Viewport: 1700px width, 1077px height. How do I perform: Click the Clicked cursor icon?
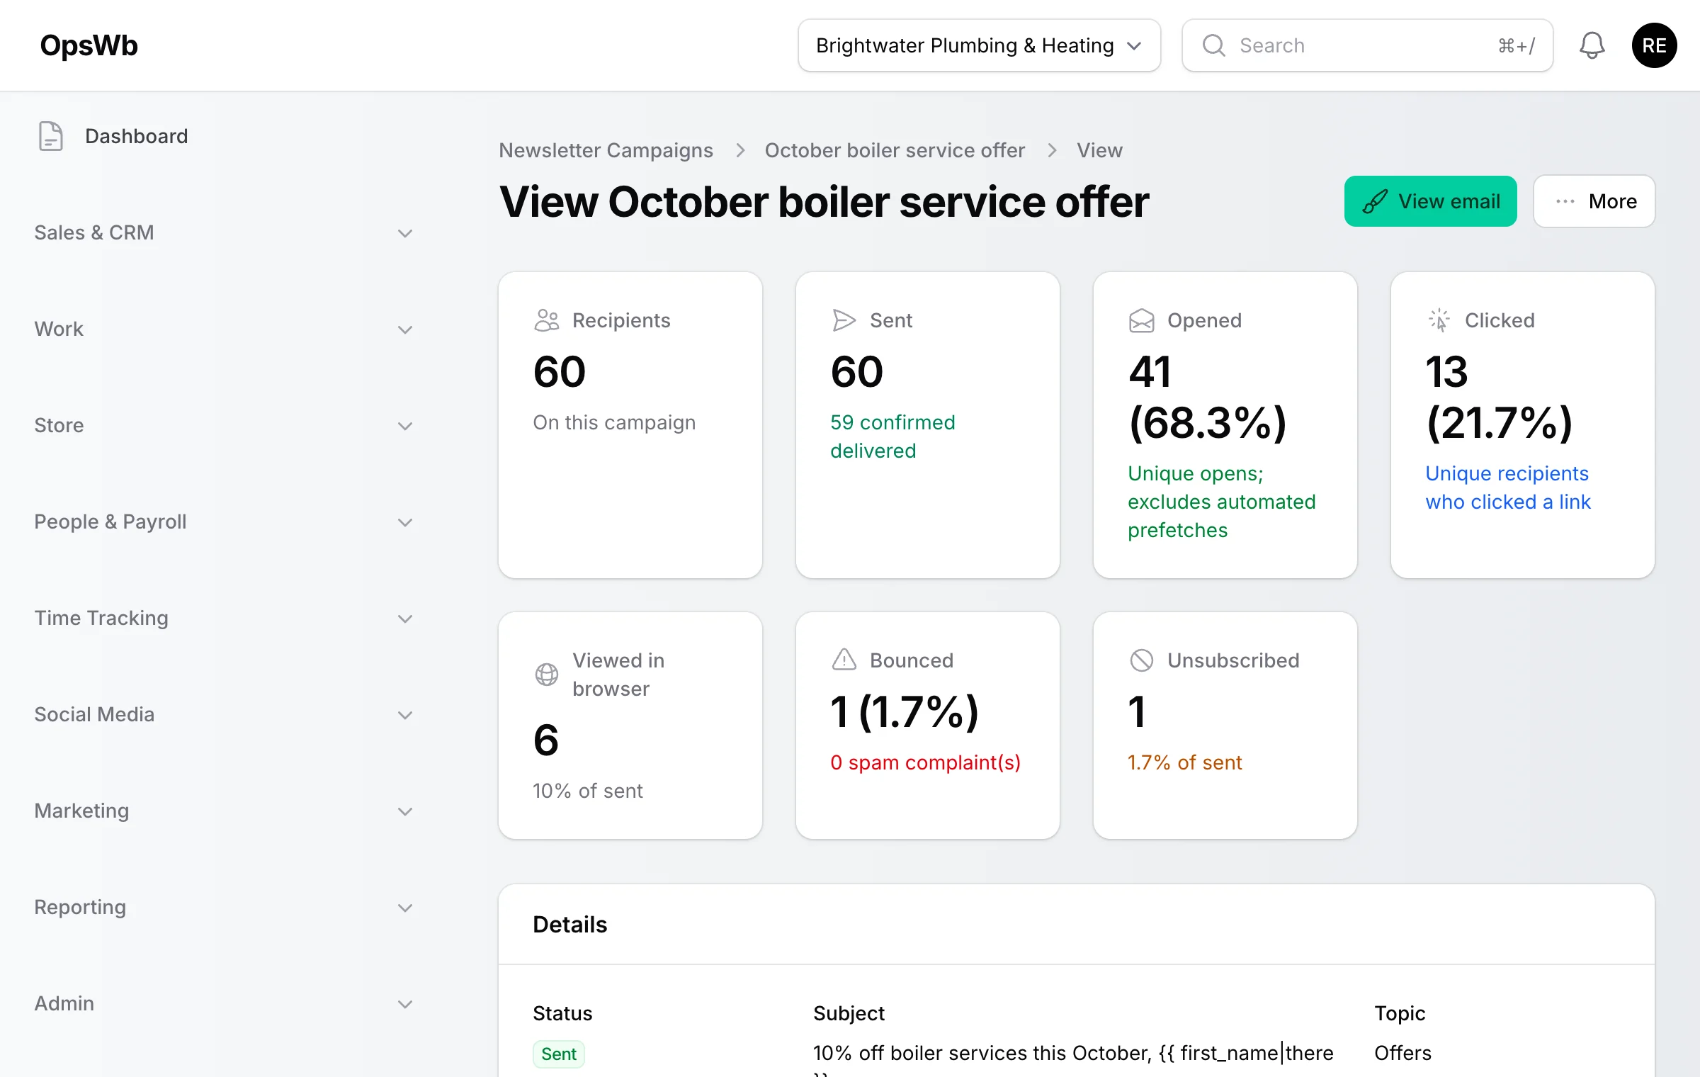tap(1439, 320)
